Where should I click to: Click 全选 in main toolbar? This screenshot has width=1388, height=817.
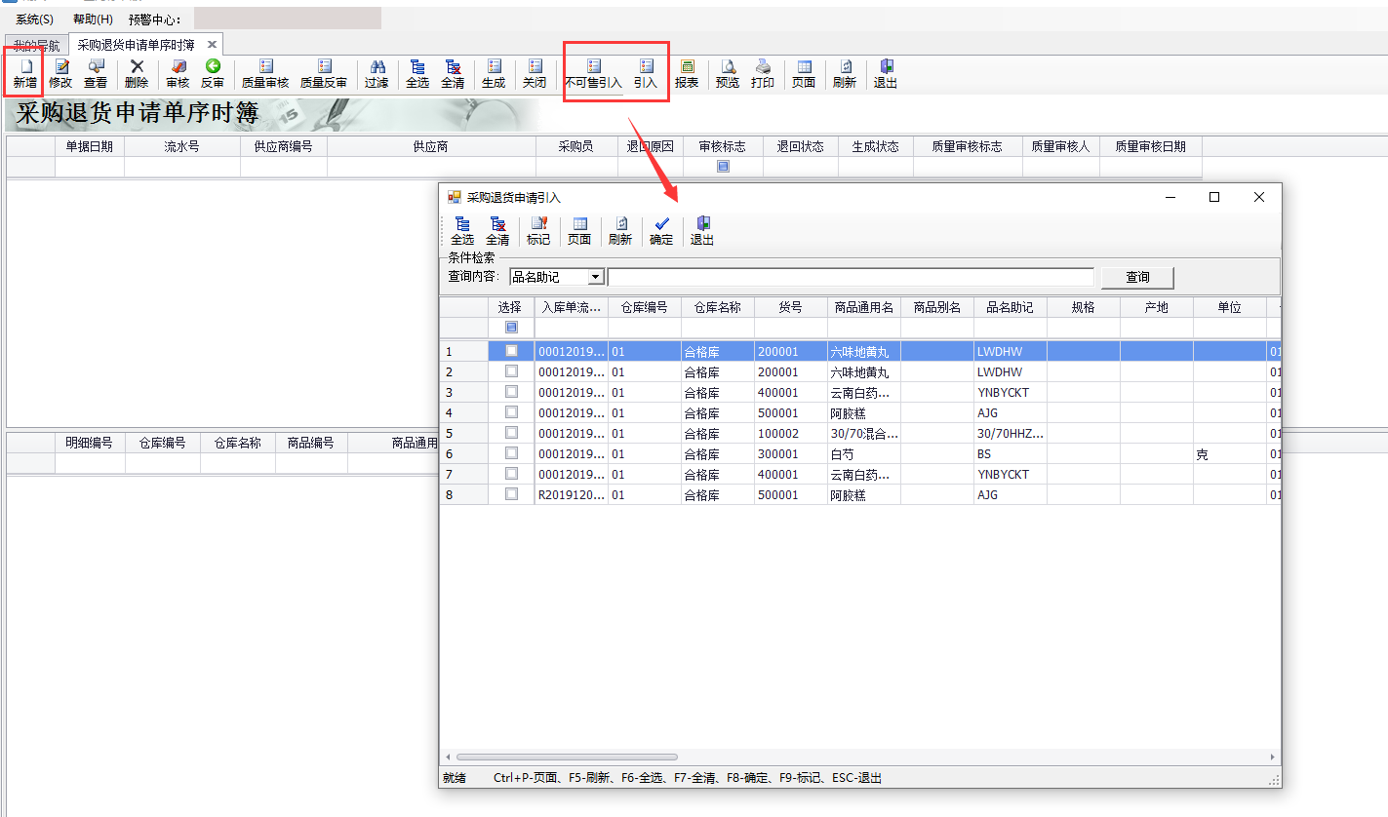(417, 74)
